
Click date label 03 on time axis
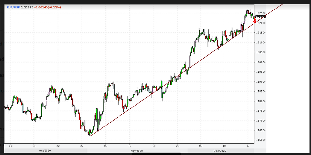(201, 145)
